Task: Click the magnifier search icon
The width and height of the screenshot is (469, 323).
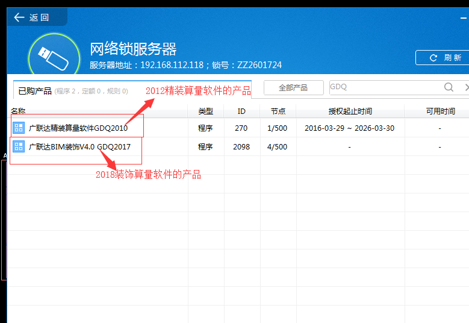Action: [449, 87]
